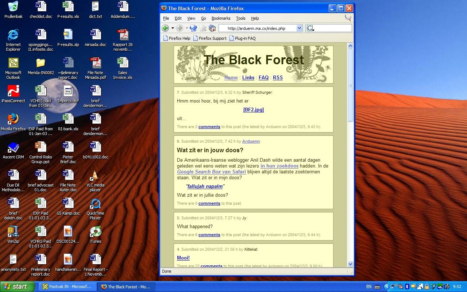Go to Home page via house icon
This screenshot has height=292, width=467.
[x=212, y=28]
